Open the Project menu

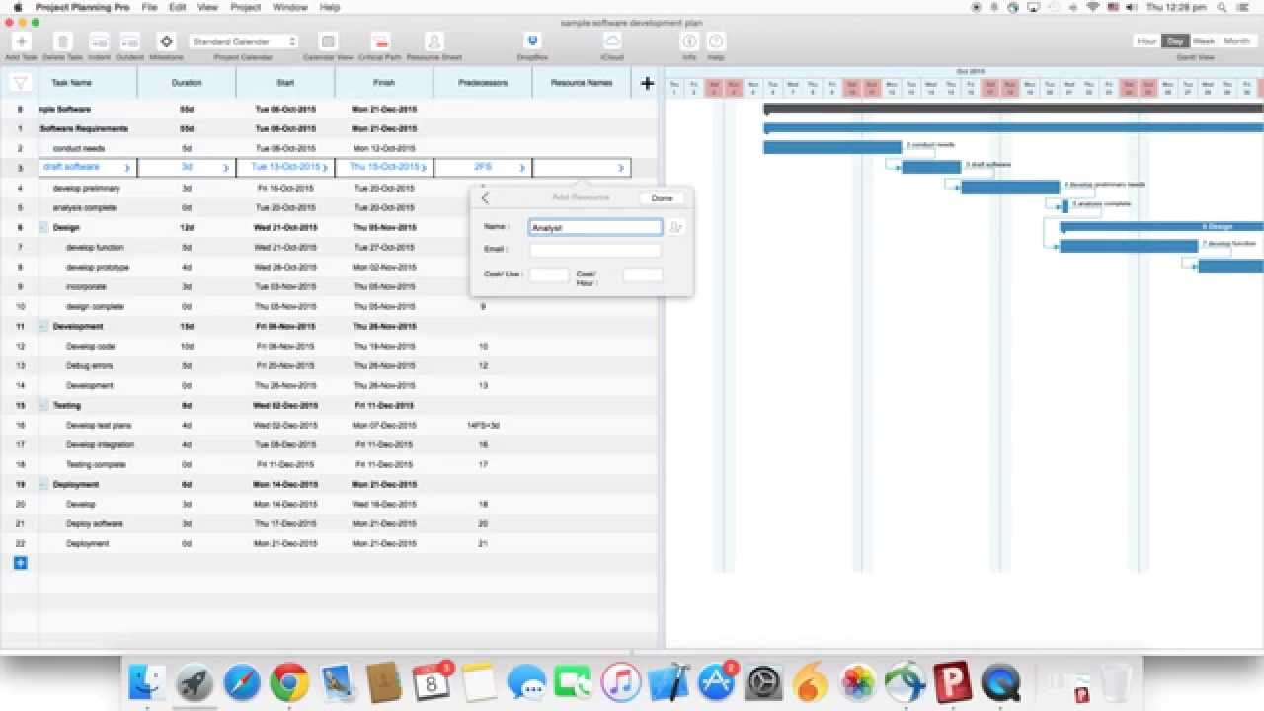[245, 7]
